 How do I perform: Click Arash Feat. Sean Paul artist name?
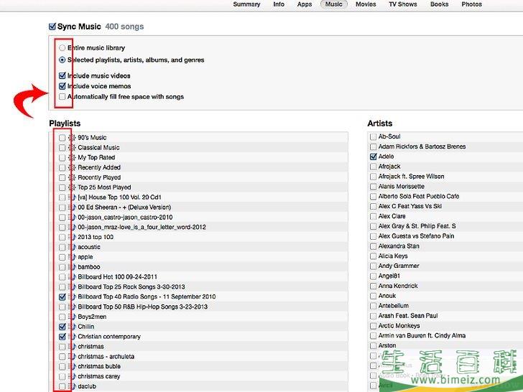408,316
